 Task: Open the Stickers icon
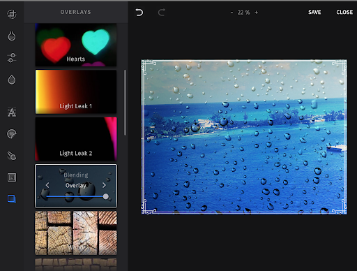pos(12,134)
